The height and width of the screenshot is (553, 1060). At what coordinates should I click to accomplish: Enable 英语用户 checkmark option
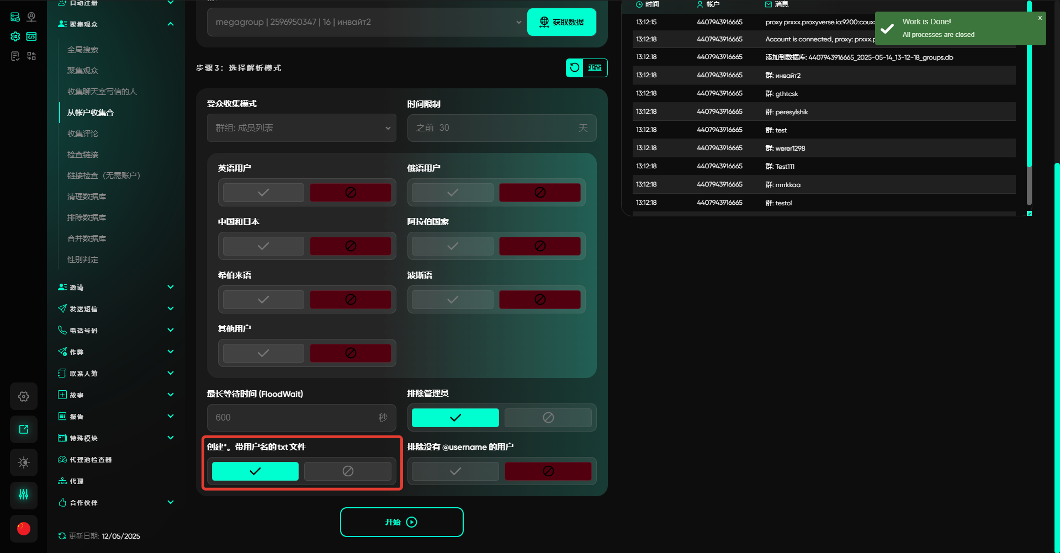click(263, 193)
